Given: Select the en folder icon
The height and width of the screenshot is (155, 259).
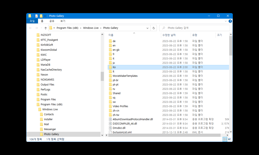Looking at the screenshot, I should [x=110, y=45].
